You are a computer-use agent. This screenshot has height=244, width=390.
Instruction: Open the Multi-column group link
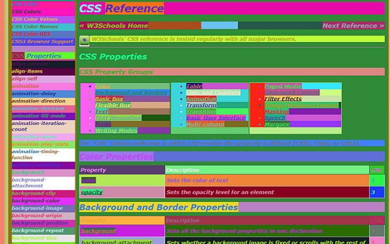coord(205,124)
